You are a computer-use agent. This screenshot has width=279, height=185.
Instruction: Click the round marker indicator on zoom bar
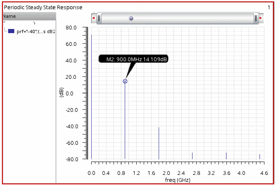(x=131, y=18)
